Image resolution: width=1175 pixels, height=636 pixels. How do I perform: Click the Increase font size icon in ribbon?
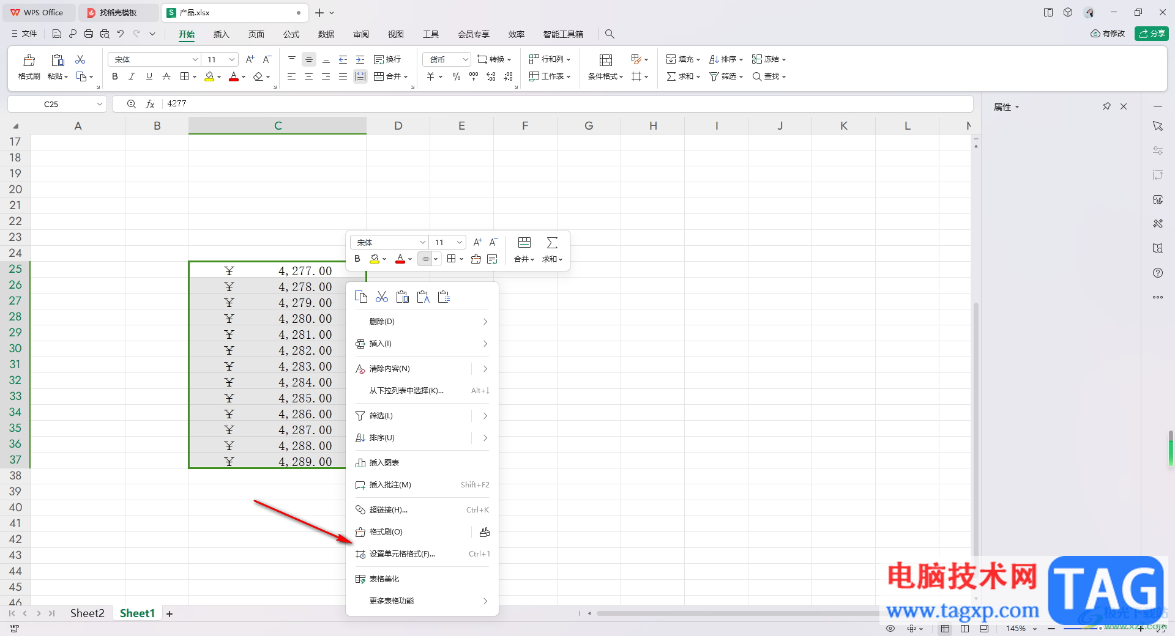250,59
